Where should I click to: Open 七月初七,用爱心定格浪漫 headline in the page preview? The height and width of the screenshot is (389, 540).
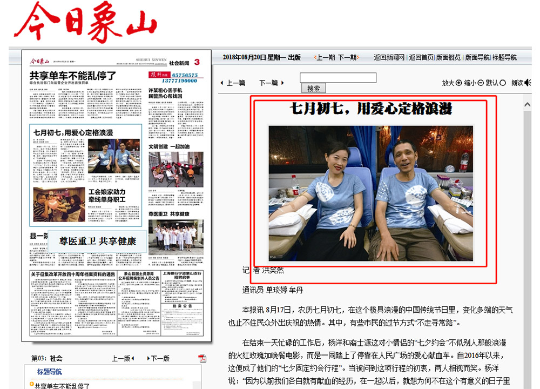click(73, 133)
